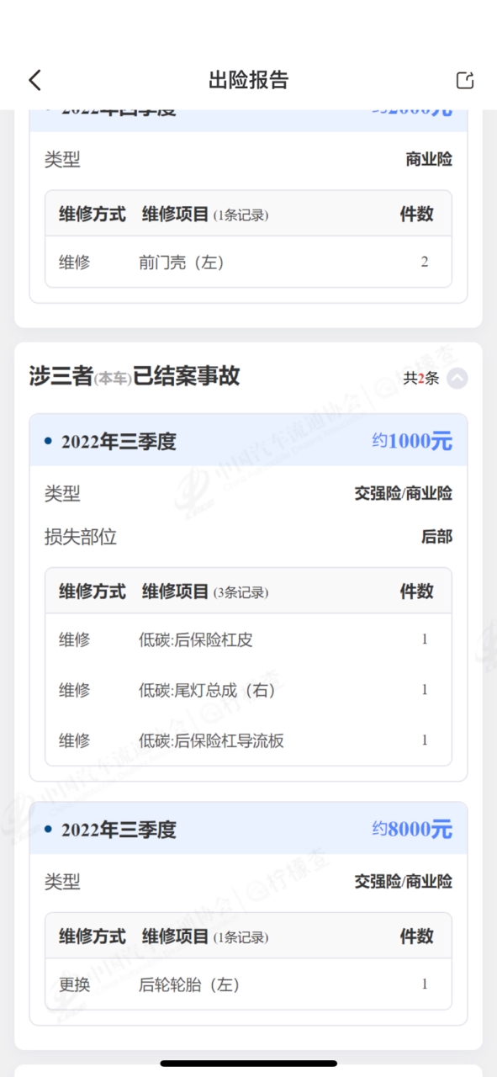Tap the 损失部位 后部 row
497x1077 pixels.
(248, 537)
